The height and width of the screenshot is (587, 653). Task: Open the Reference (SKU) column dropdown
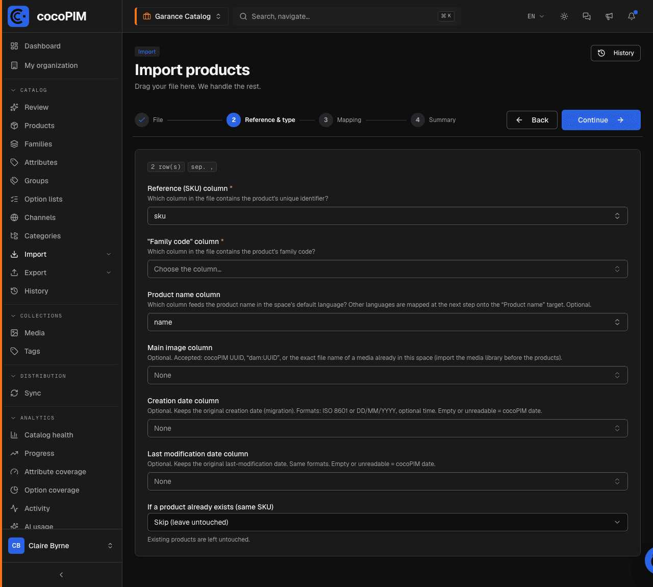pos(387,216)
